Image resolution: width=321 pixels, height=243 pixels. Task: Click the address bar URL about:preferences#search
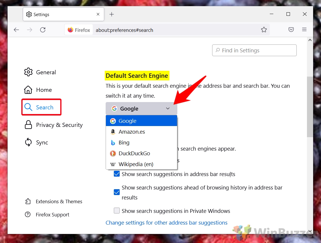(124, 30)
